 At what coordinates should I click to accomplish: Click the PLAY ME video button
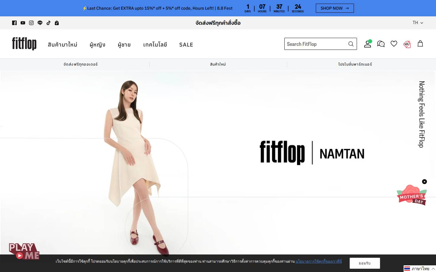click(24, 251)
